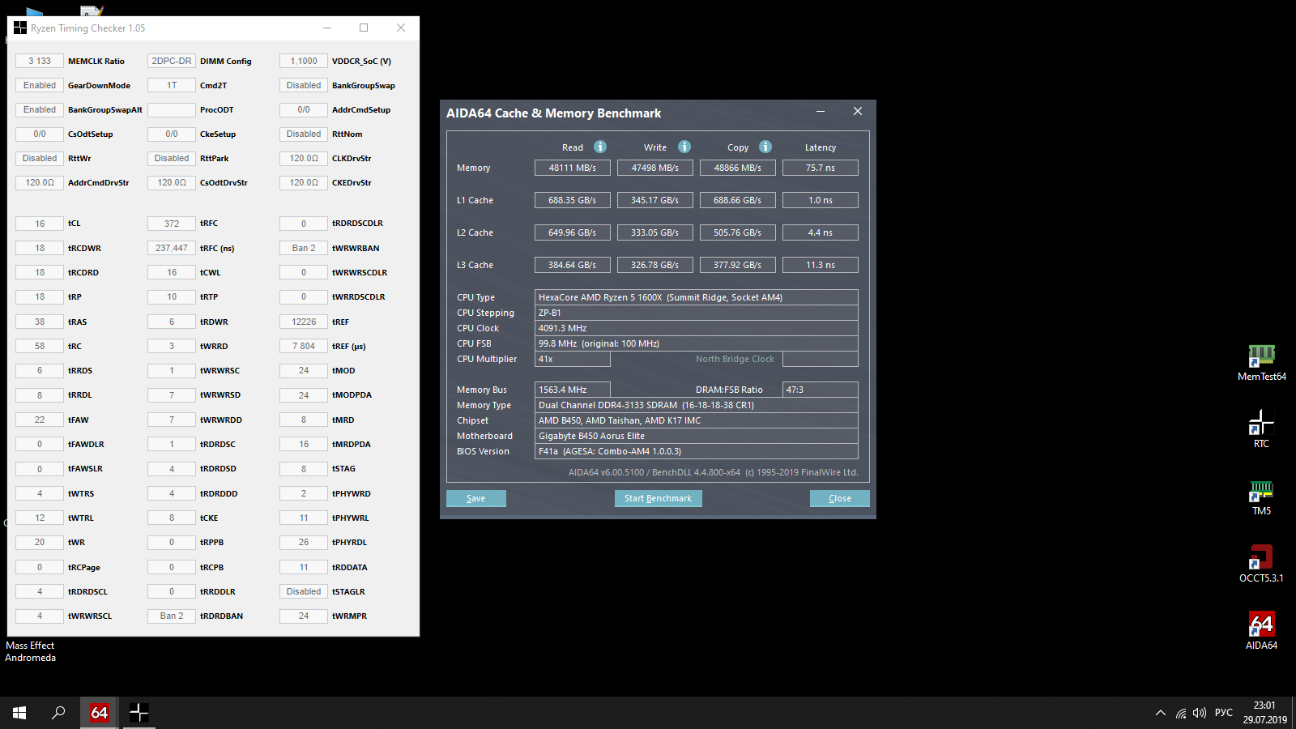This screenshot has width=1296, height=729.
Task: Click the Cmd2T value "1T"
Action: click(x=172, y=85)
